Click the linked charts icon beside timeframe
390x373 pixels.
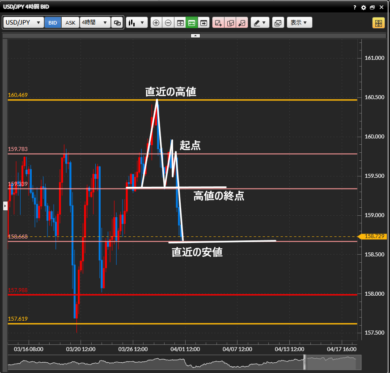point(118,23)
